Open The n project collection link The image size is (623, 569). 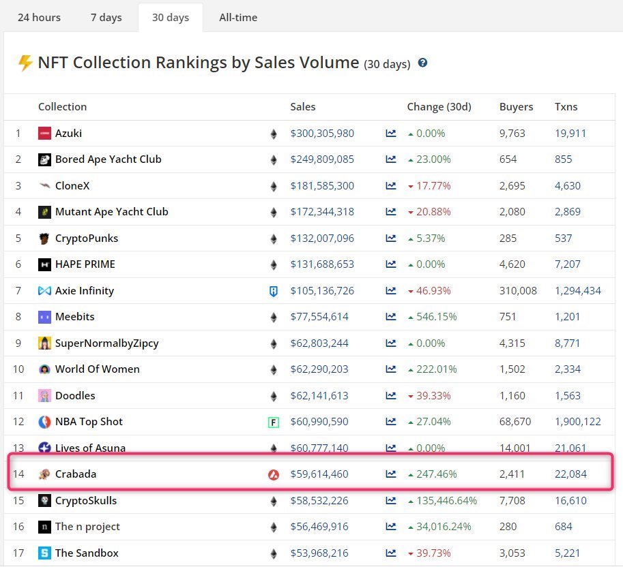click(x=87, y=527)
